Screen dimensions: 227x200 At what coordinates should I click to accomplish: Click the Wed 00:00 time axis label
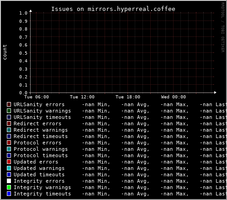(x=174, y=97)
